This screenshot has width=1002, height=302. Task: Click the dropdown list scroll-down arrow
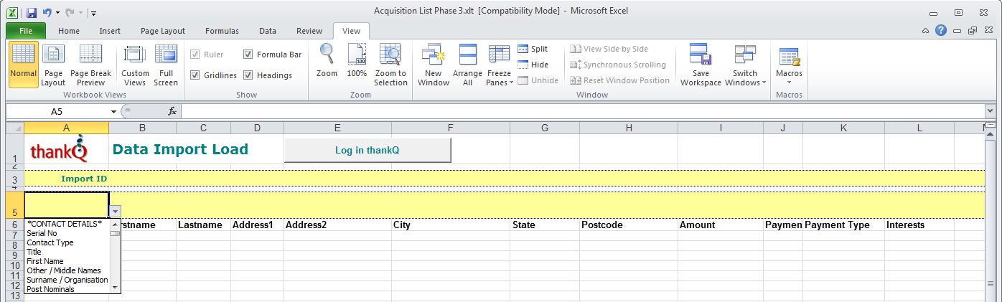115,288
